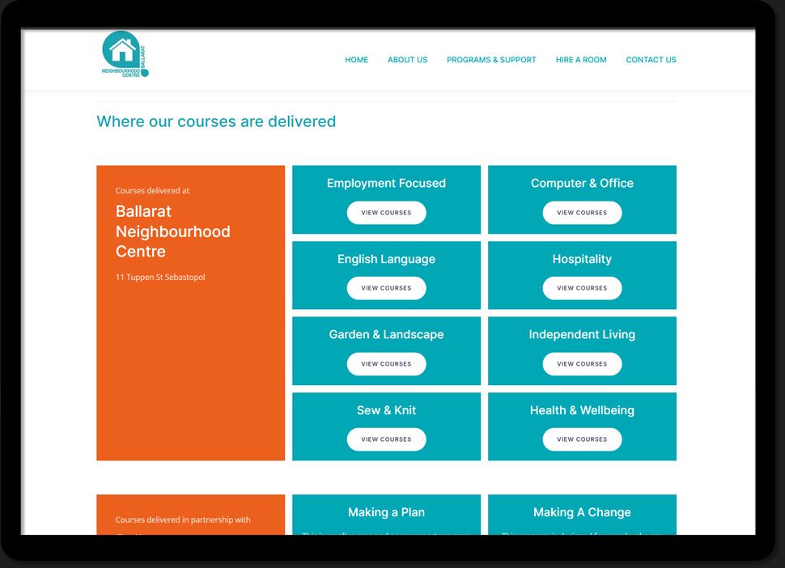Click the orange Ballarat Neighbourhood Centre panel title
This screenshot has width=785, height=568.
pyautogui.click(x=172, y=231)
